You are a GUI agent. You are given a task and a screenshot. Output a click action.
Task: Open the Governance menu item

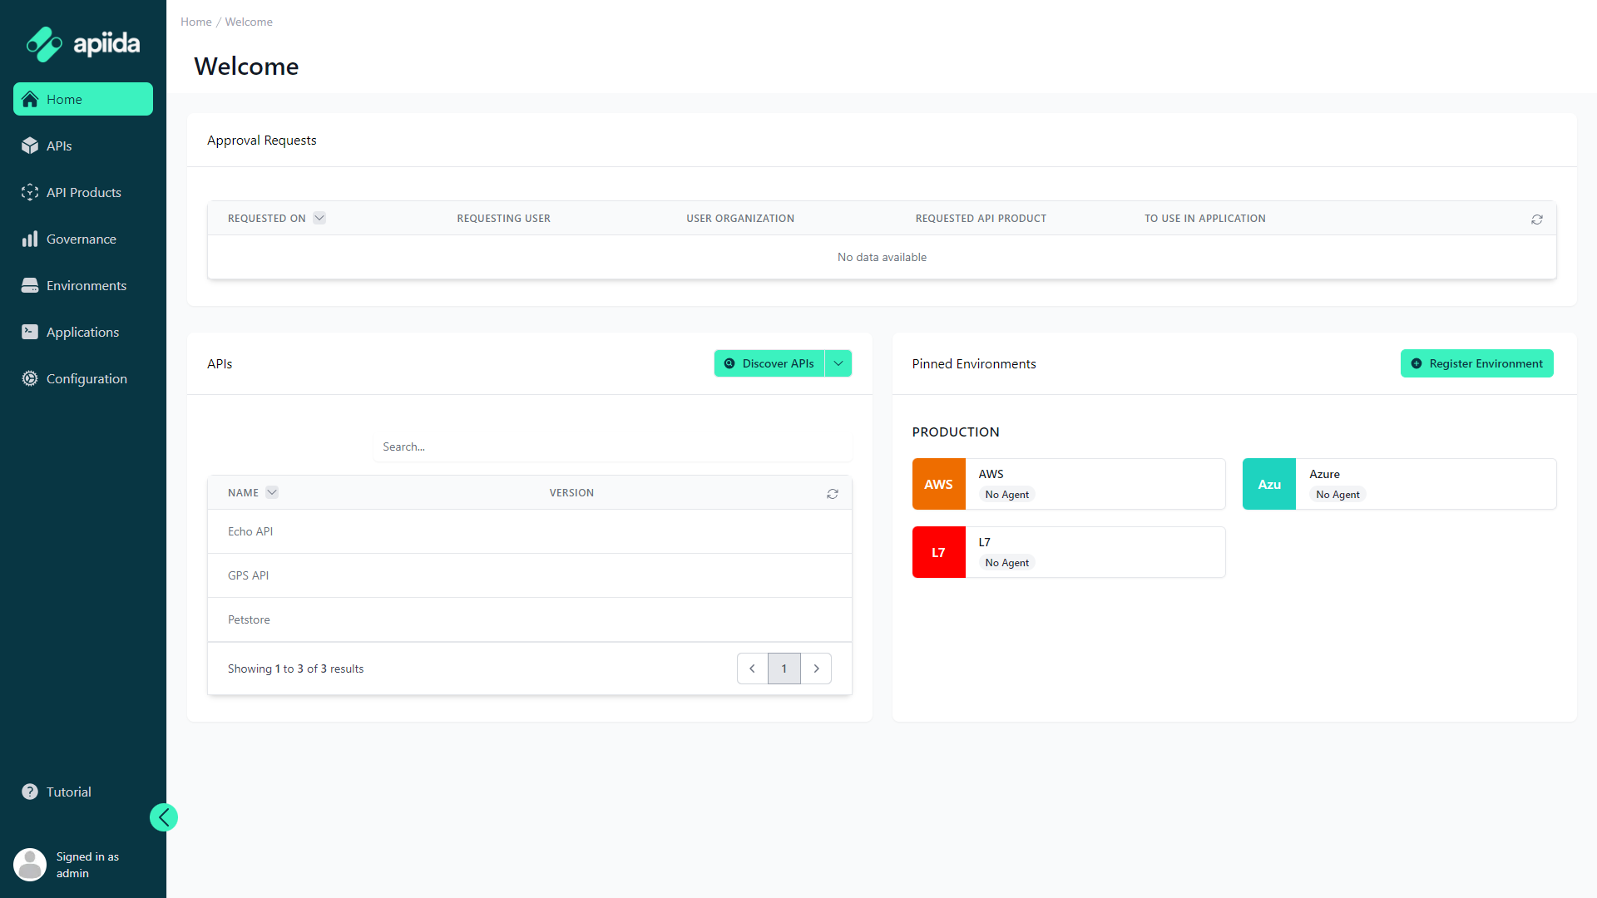click(x=82, y=239)
